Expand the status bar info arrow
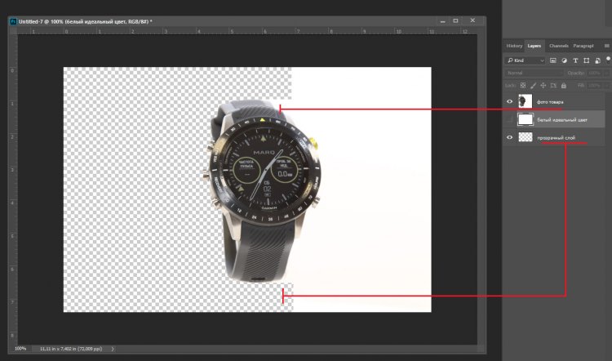This screenshot has width=612, height=361. 113,349
